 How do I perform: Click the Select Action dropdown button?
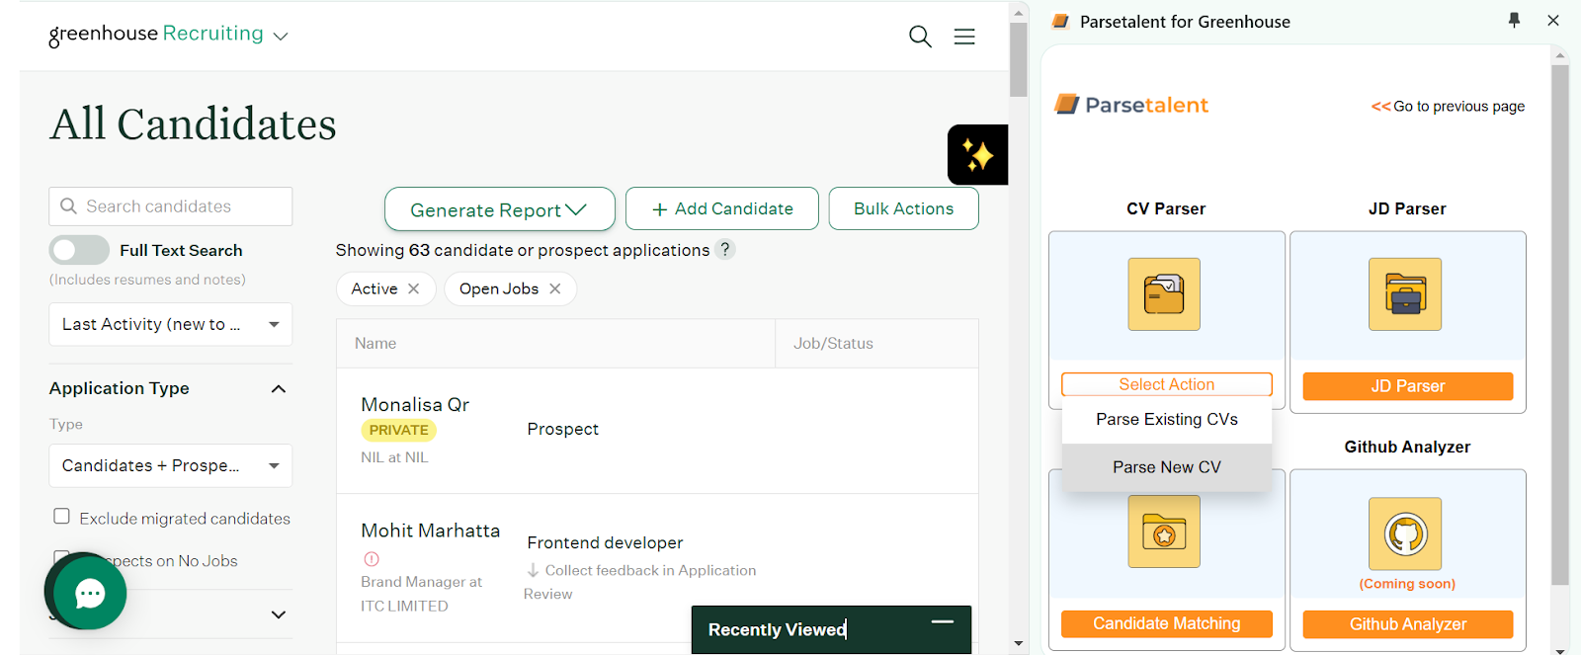click(1166, 384)
